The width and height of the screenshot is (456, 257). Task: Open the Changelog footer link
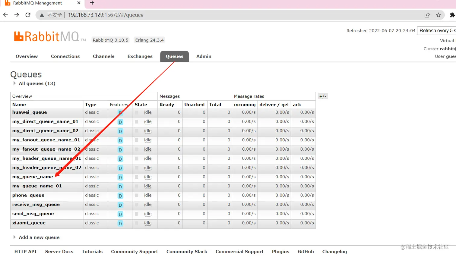pos(334,252)
